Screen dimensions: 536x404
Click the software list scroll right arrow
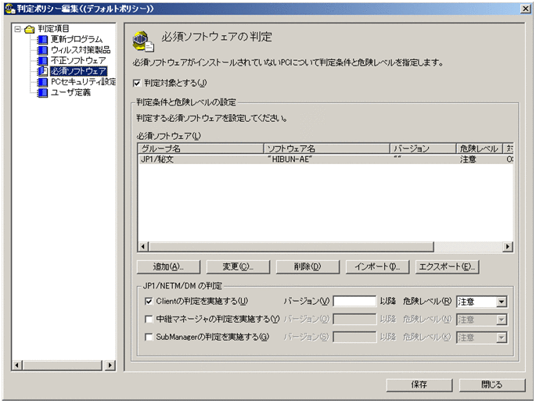[x=508, y=247]
